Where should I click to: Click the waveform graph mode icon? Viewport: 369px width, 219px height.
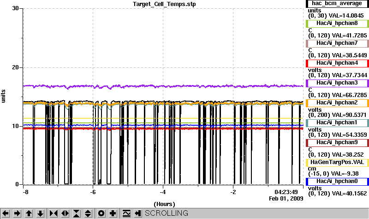126,213
